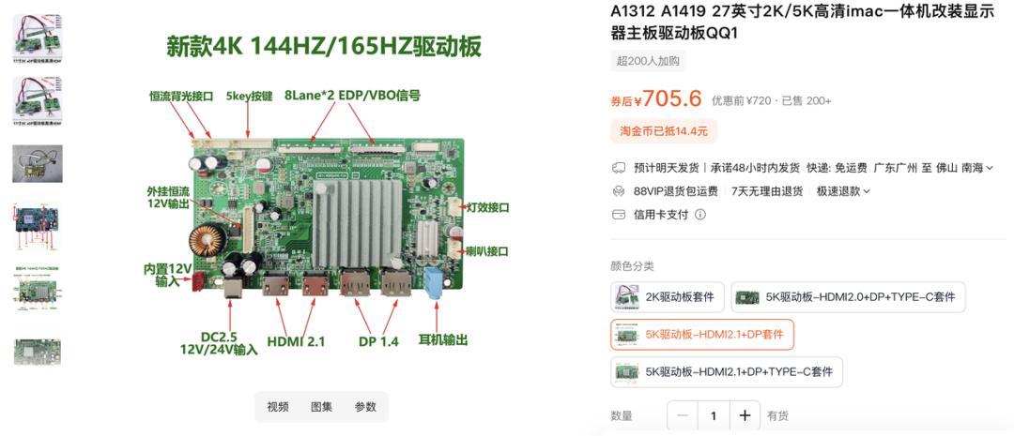Click the quantity input field
The width and height of the screenshot is (1014, 436).
pos(714,415)
